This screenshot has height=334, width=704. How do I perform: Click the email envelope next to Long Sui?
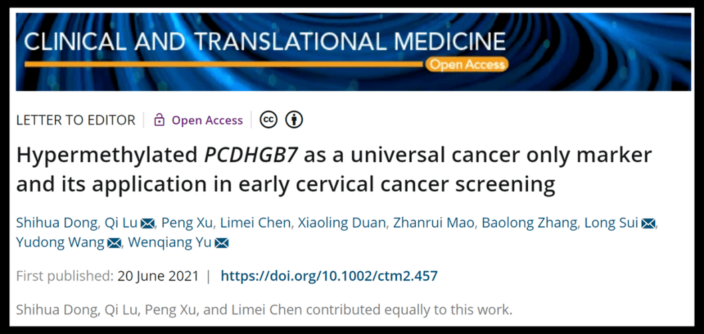[x=649, y=224]
